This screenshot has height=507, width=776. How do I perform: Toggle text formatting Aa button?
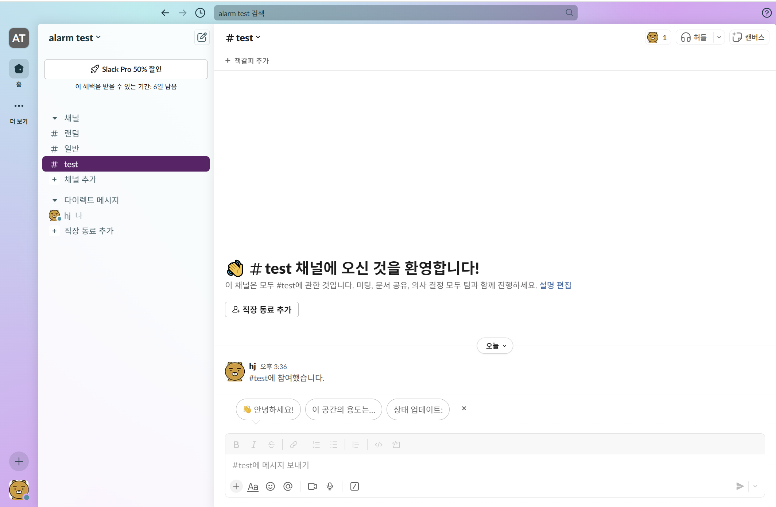pos(253,486)
